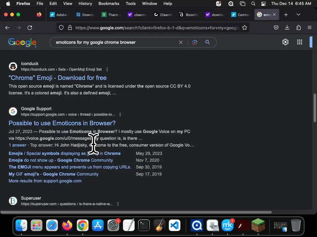Open Pocket save icon in toolbar

point(276,27)
